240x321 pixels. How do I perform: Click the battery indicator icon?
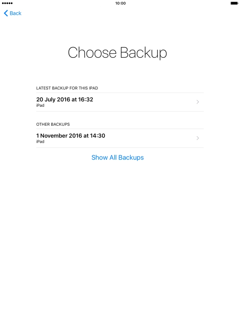point(234,3)
